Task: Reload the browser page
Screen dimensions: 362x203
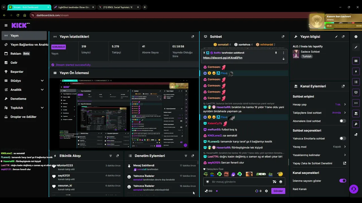Action: pos(18,15)
